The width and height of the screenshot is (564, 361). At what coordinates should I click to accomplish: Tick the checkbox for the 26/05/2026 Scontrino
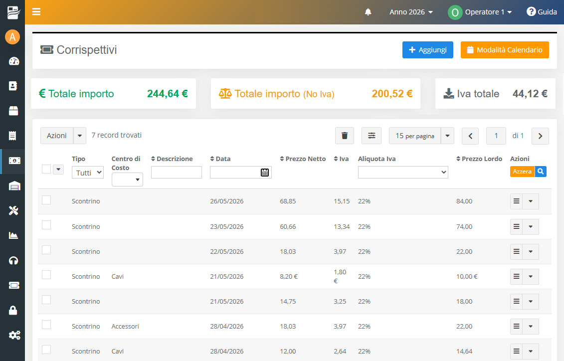click(x=46, y=200)
